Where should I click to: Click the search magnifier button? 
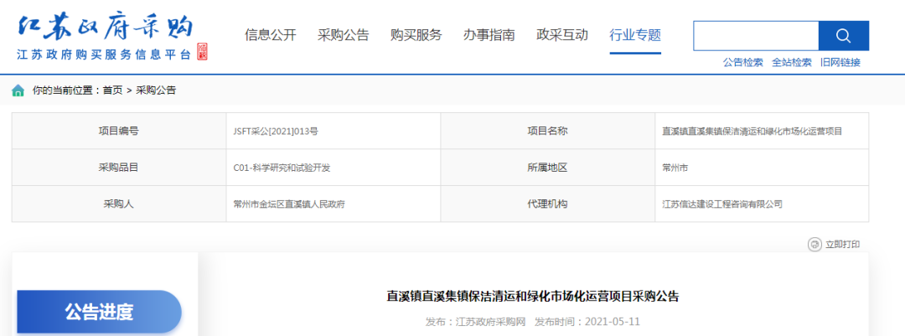pos(843,36)
